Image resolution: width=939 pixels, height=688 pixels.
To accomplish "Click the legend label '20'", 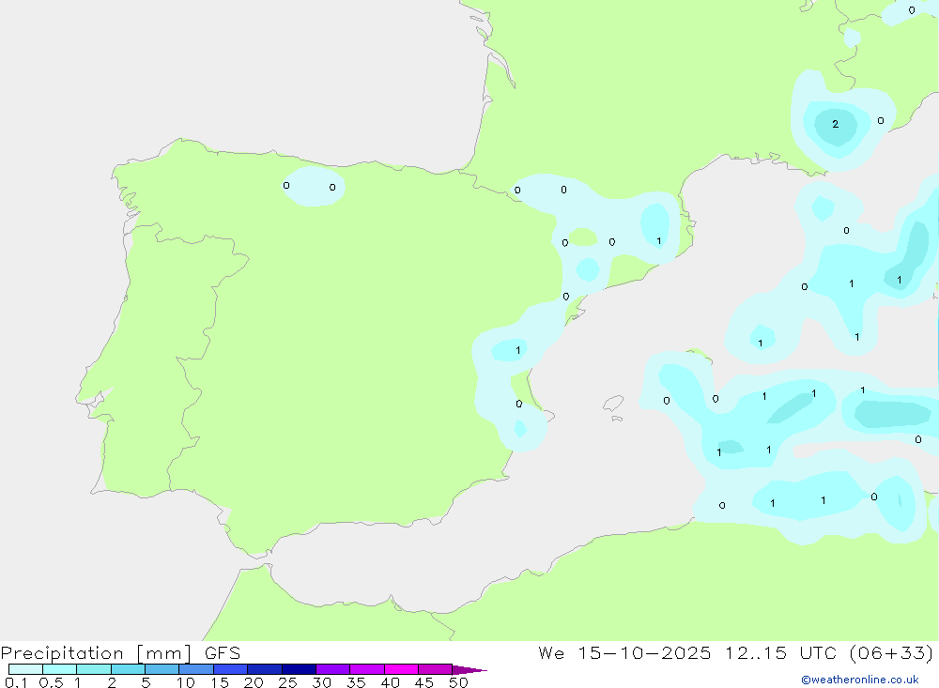I will pos(254,682).
